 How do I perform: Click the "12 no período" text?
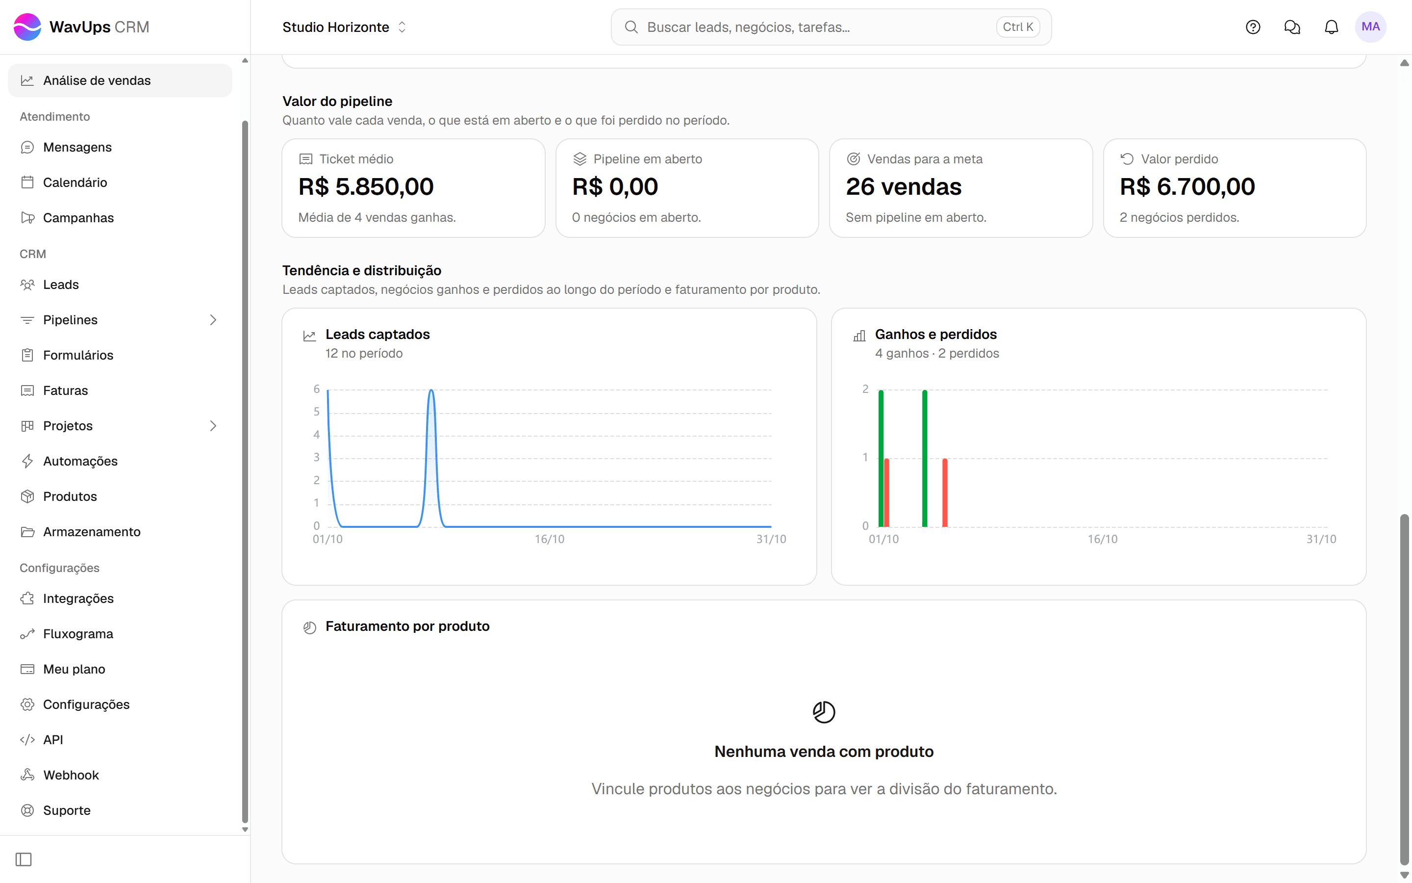pos(364,353)
